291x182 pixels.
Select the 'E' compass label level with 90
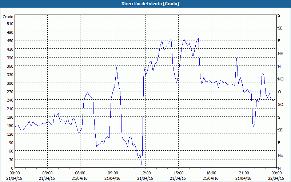tap(279, 143)
